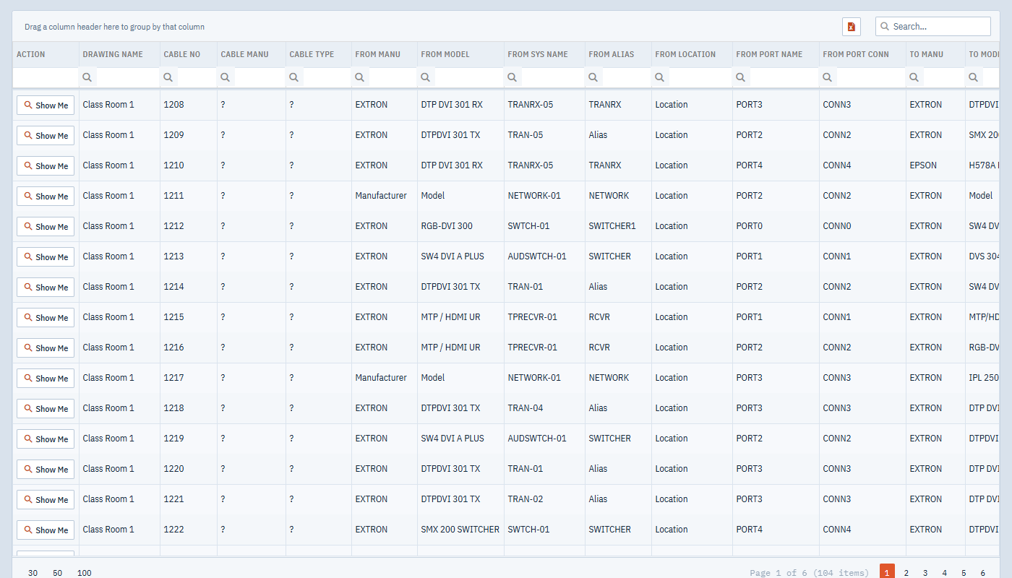Image resolution: width=1012 pixels, height=578 pixels.
Task: Sort by Cable Manu column header
Action: [252, 54]
